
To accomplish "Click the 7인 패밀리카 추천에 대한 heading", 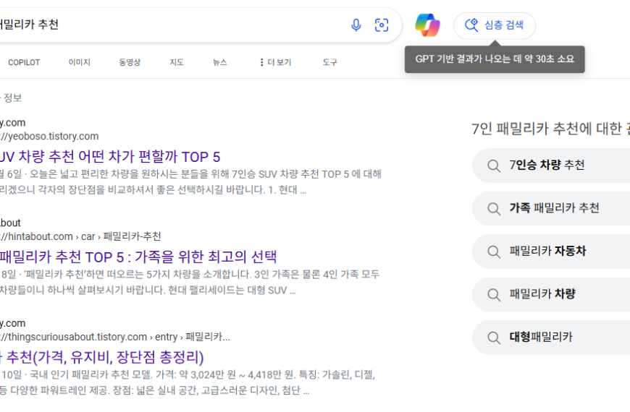I will [550, 129].
